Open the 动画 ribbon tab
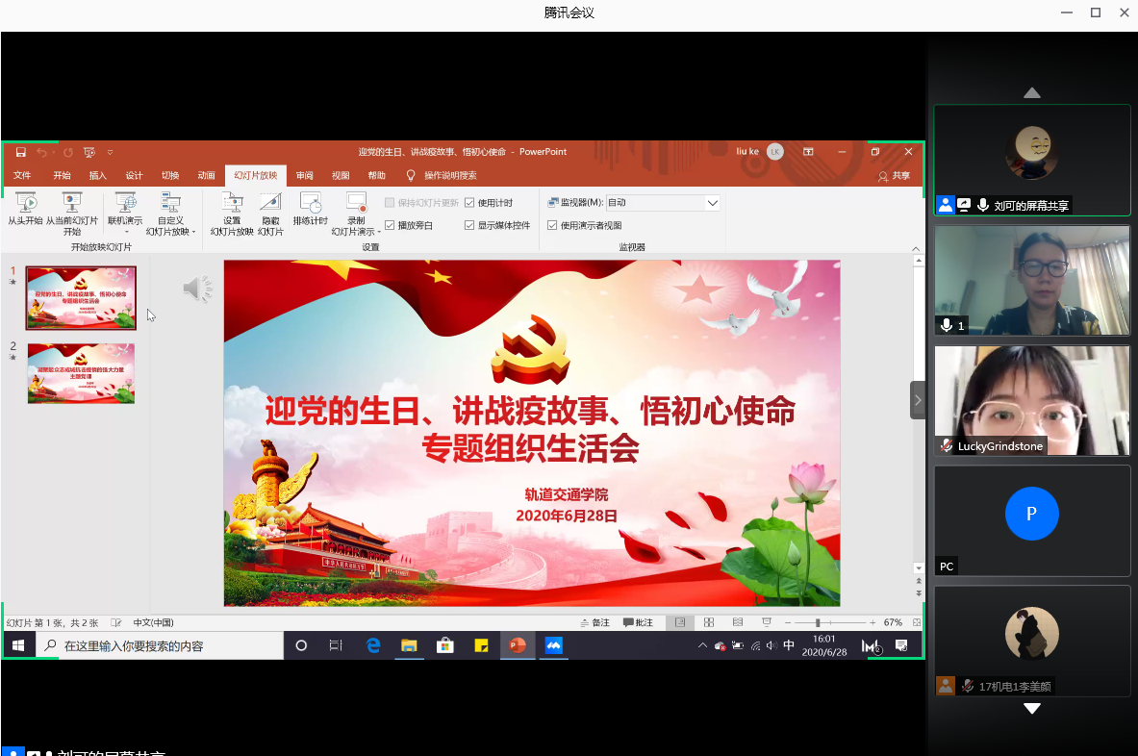This screenshot has width=1138, height=756. point(206,176)
